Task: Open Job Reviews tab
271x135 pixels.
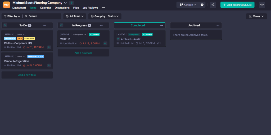Action: tap(90, 8)
